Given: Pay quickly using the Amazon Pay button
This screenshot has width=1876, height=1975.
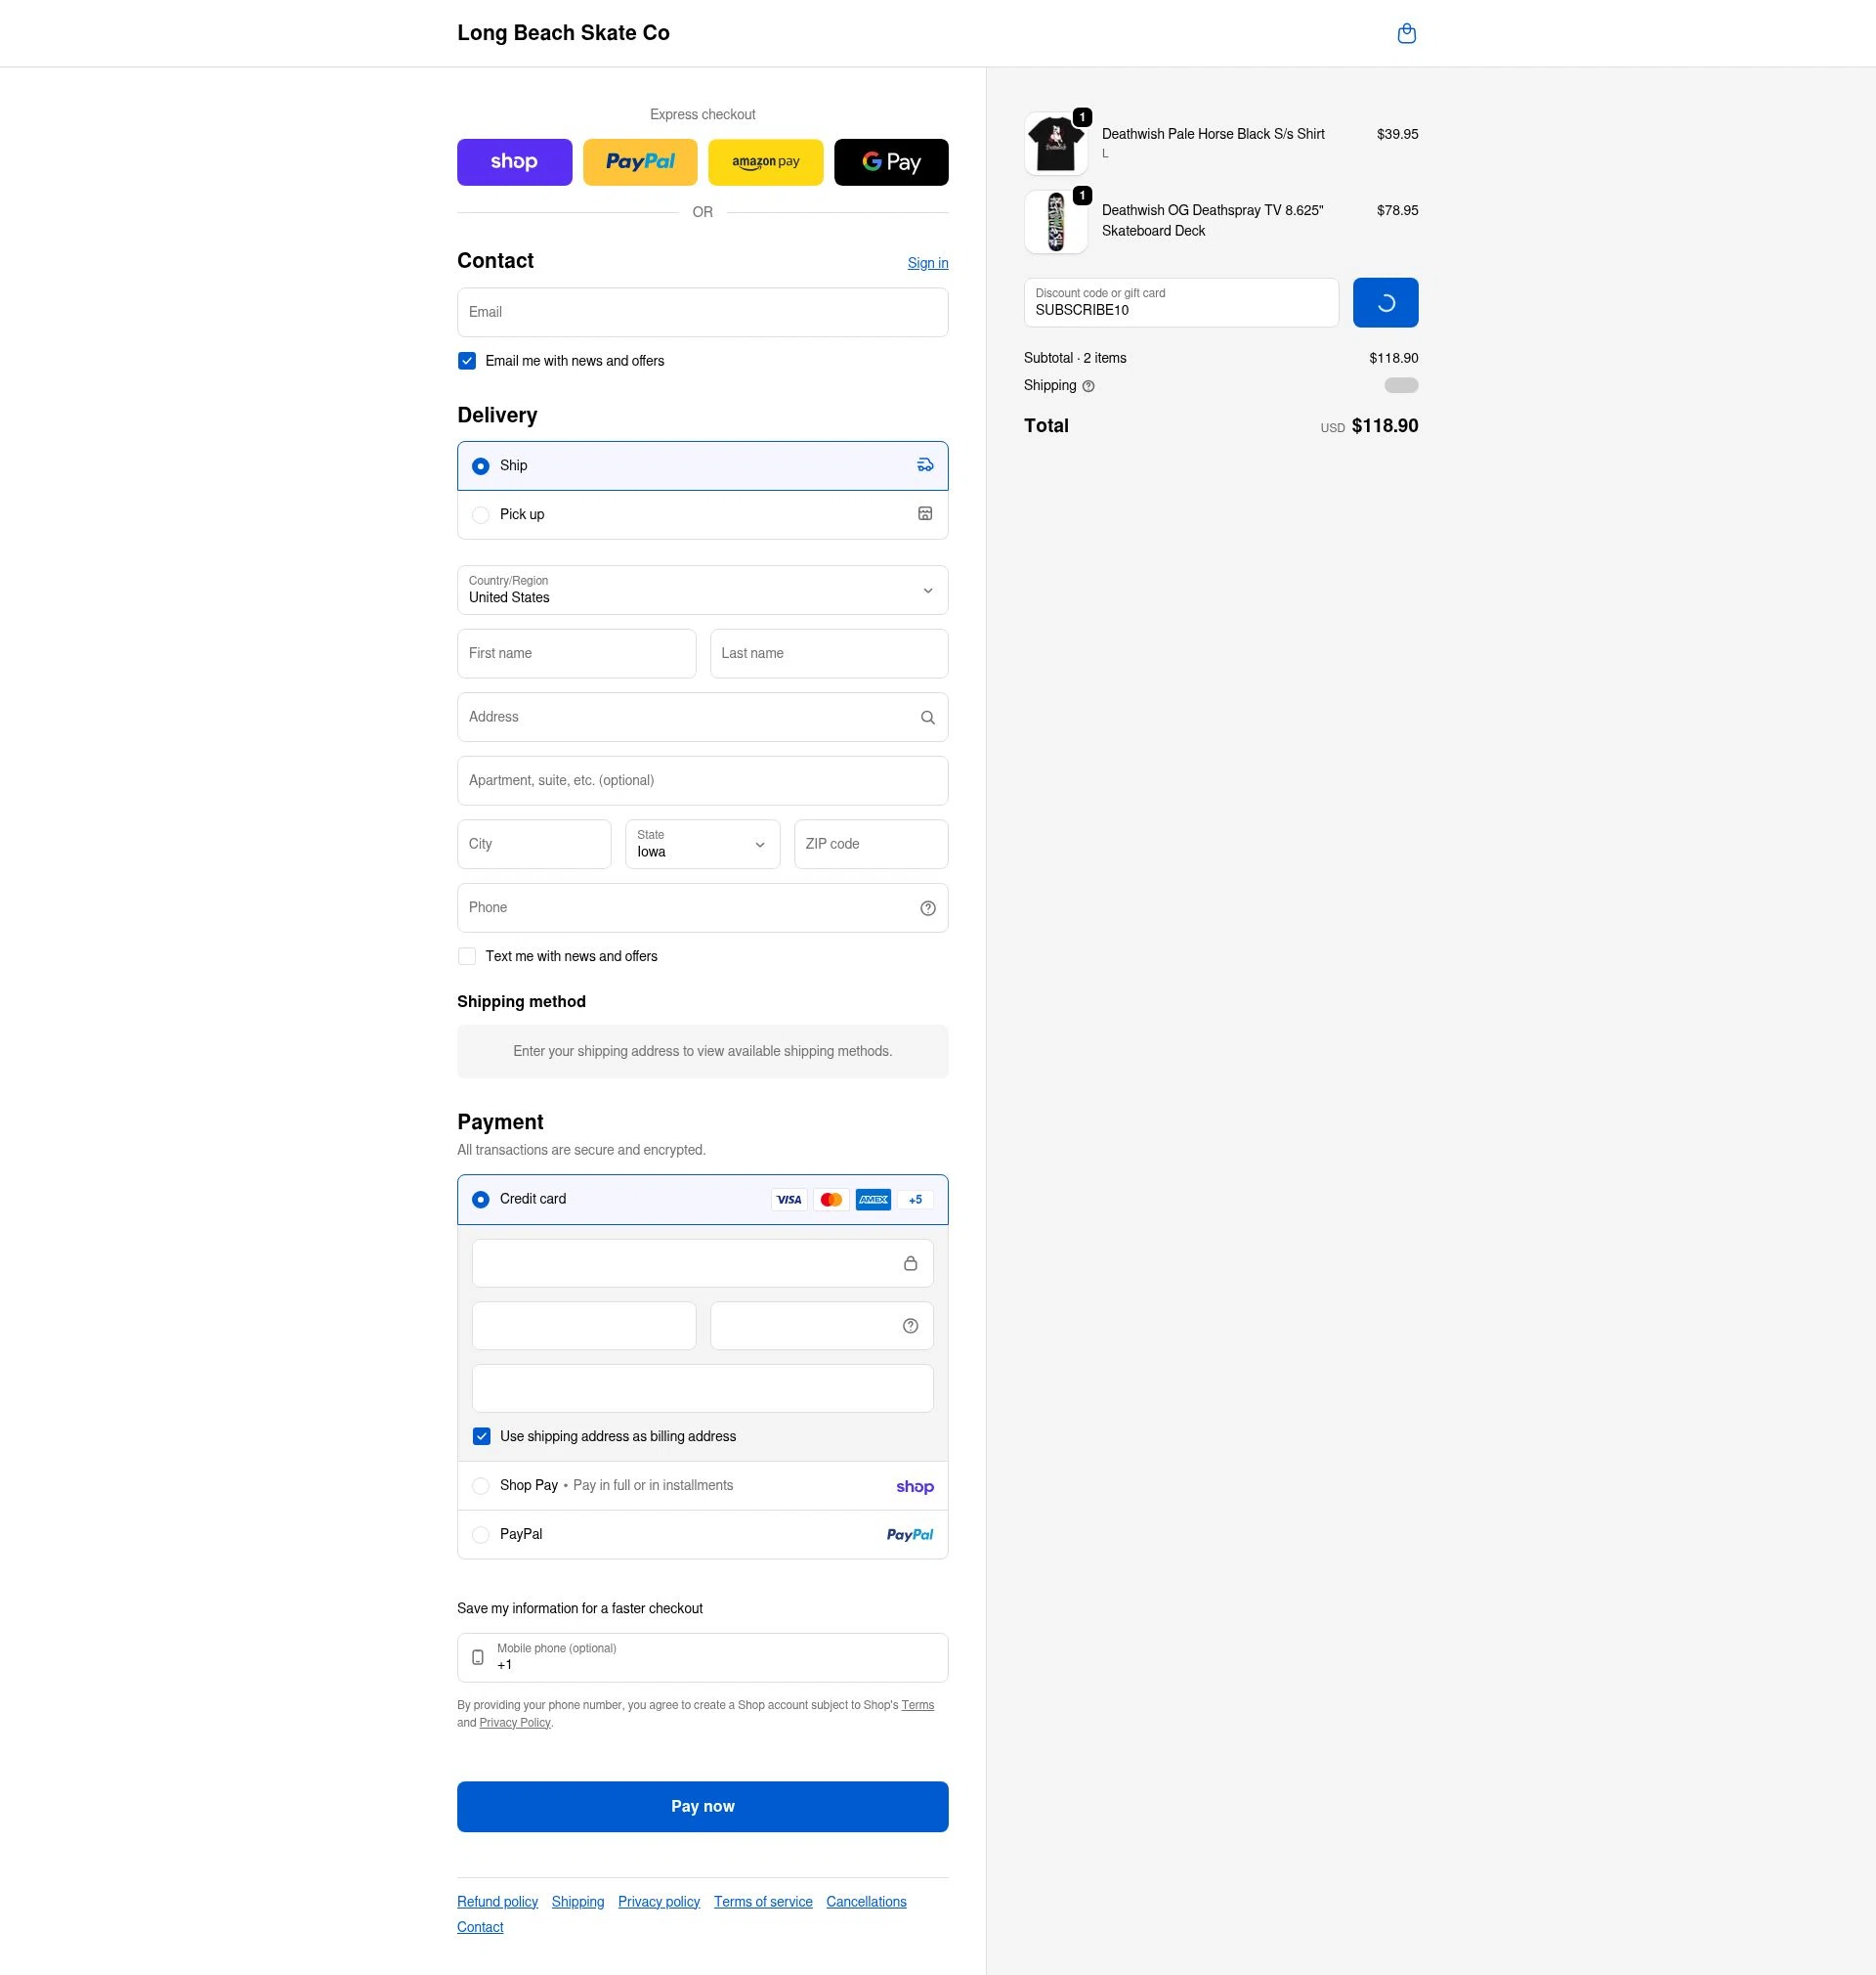Looking at the screenshot, I should 764,161.
